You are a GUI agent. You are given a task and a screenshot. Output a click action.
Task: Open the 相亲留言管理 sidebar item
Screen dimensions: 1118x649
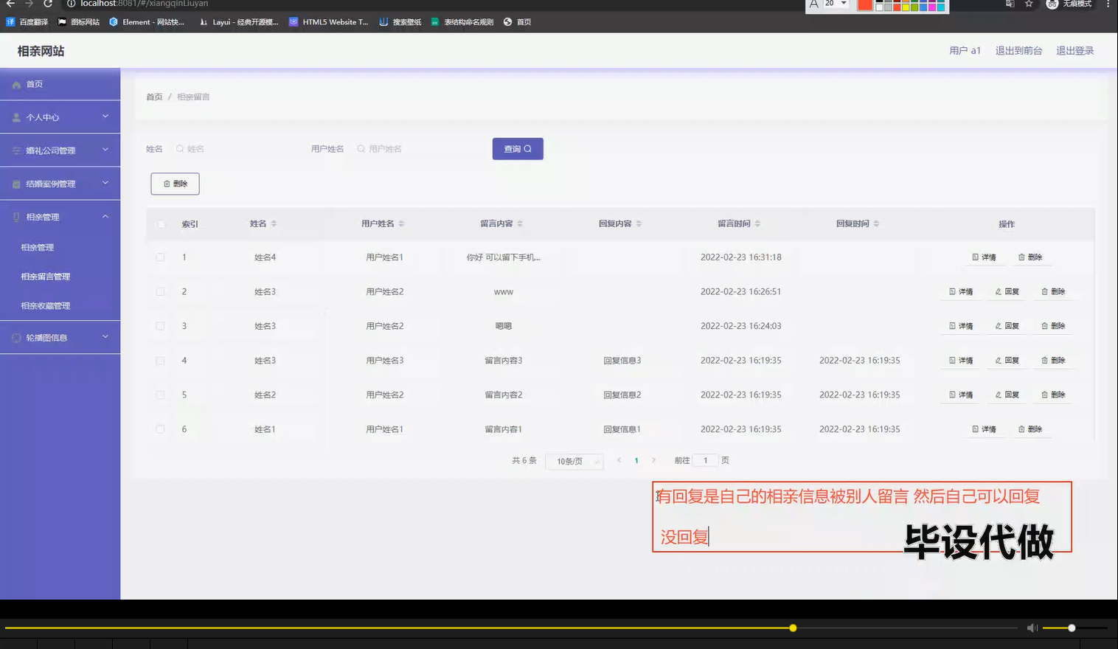click(45, 276)
